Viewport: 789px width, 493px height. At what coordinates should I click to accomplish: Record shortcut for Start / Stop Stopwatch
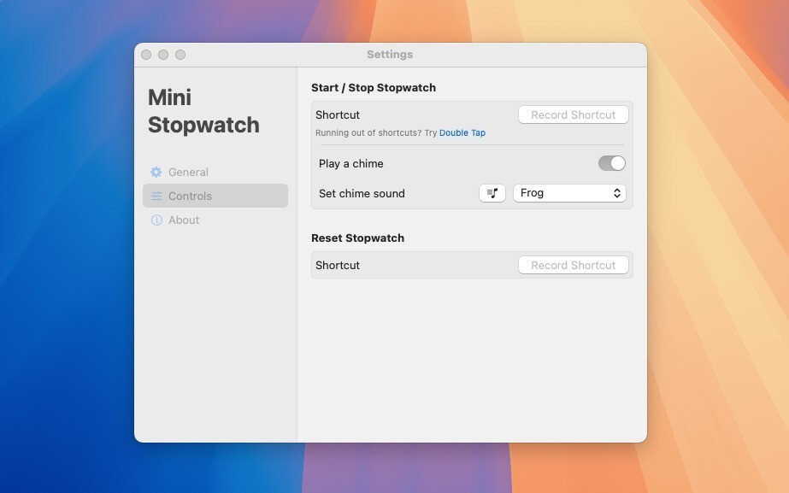coord(573,114)
